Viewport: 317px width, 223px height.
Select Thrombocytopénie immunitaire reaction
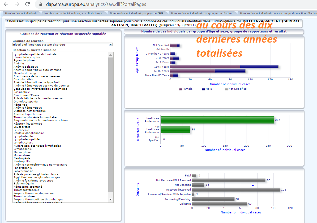[35, 117]
